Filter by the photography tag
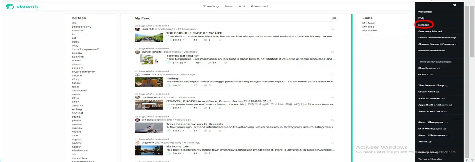Viewport: 475px width, 162px height. pyautogui.click(x=81, y=27)
